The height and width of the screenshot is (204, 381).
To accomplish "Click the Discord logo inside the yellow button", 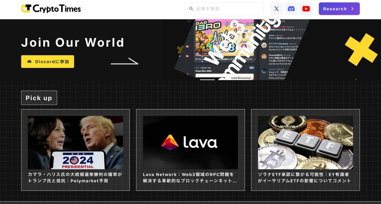I will click(30, 62).
